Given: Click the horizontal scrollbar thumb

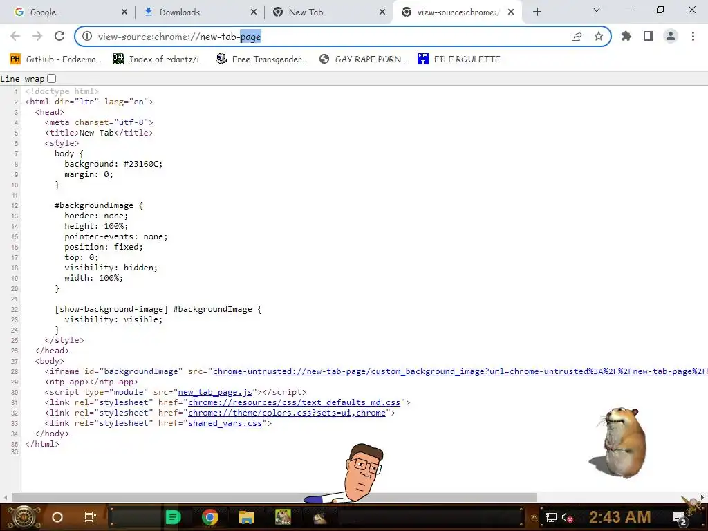Looking at the screenshot, I should coord(274,497).
